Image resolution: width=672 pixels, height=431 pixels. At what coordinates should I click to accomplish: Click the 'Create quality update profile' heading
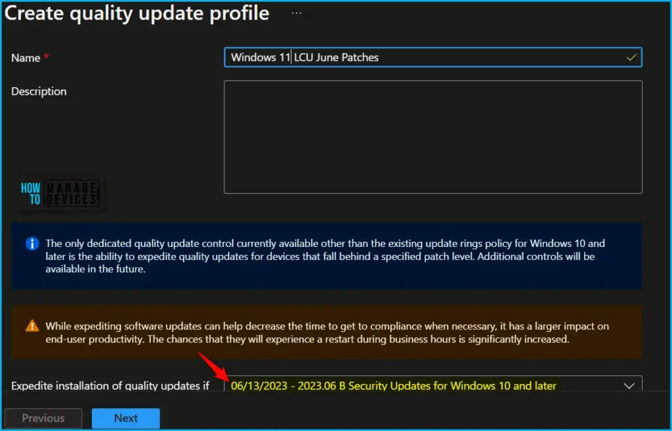[x=136, y=13]
